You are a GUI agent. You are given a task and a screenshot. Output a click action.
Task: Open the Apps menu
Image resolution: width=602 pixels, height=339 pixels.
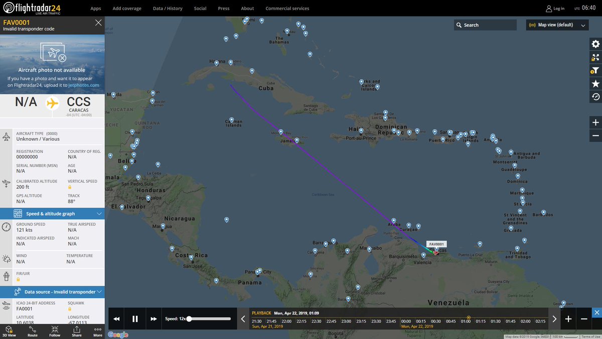[x=95, y=9]
